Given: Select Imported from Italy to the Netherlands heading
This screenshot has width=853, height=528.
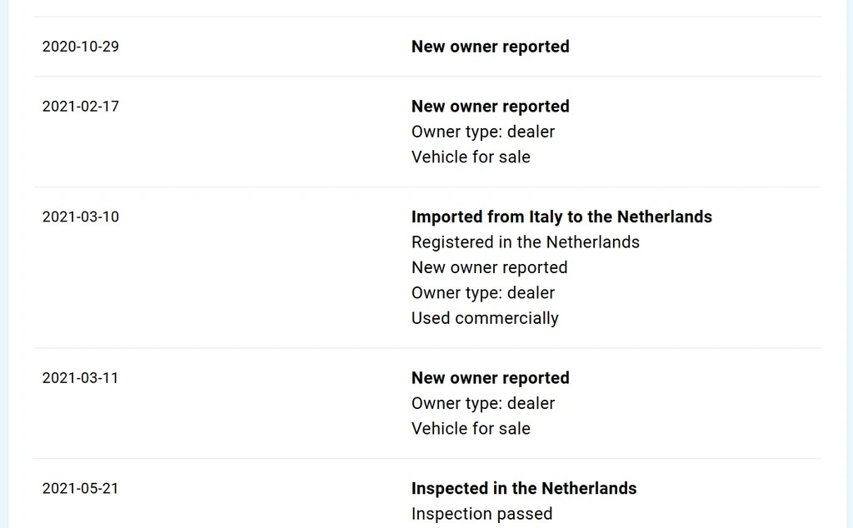Looking at the screenshot, I should click(x=561, y=217).
